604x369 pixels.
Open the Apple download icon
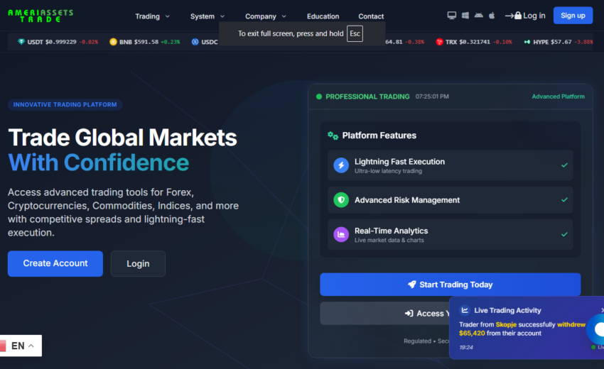[x=492, y=16]
